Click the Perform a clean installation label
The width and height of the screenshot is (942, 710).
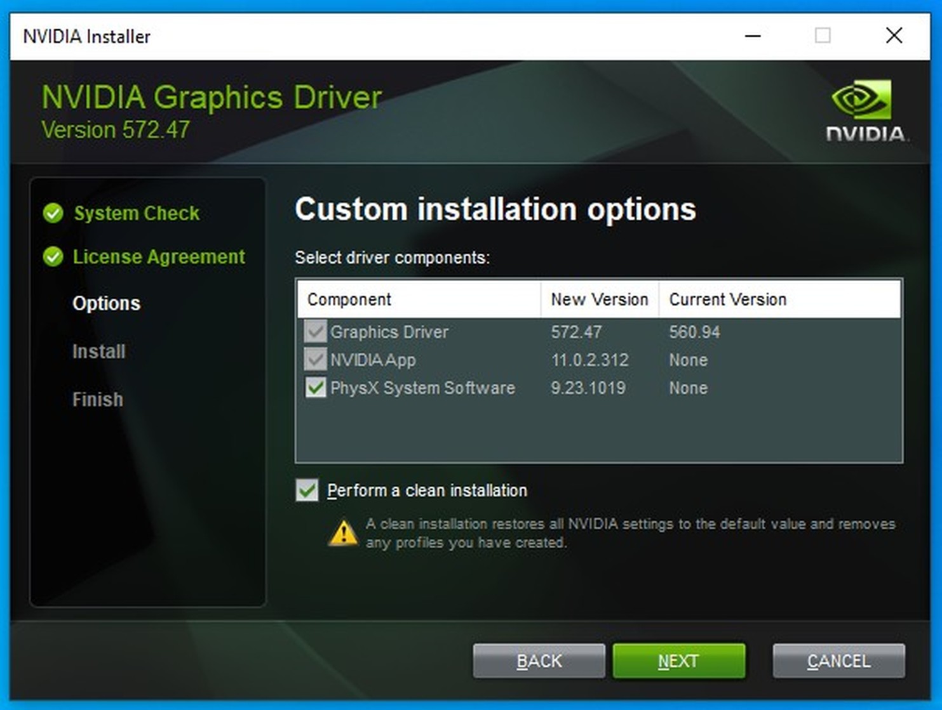point(427,490)
